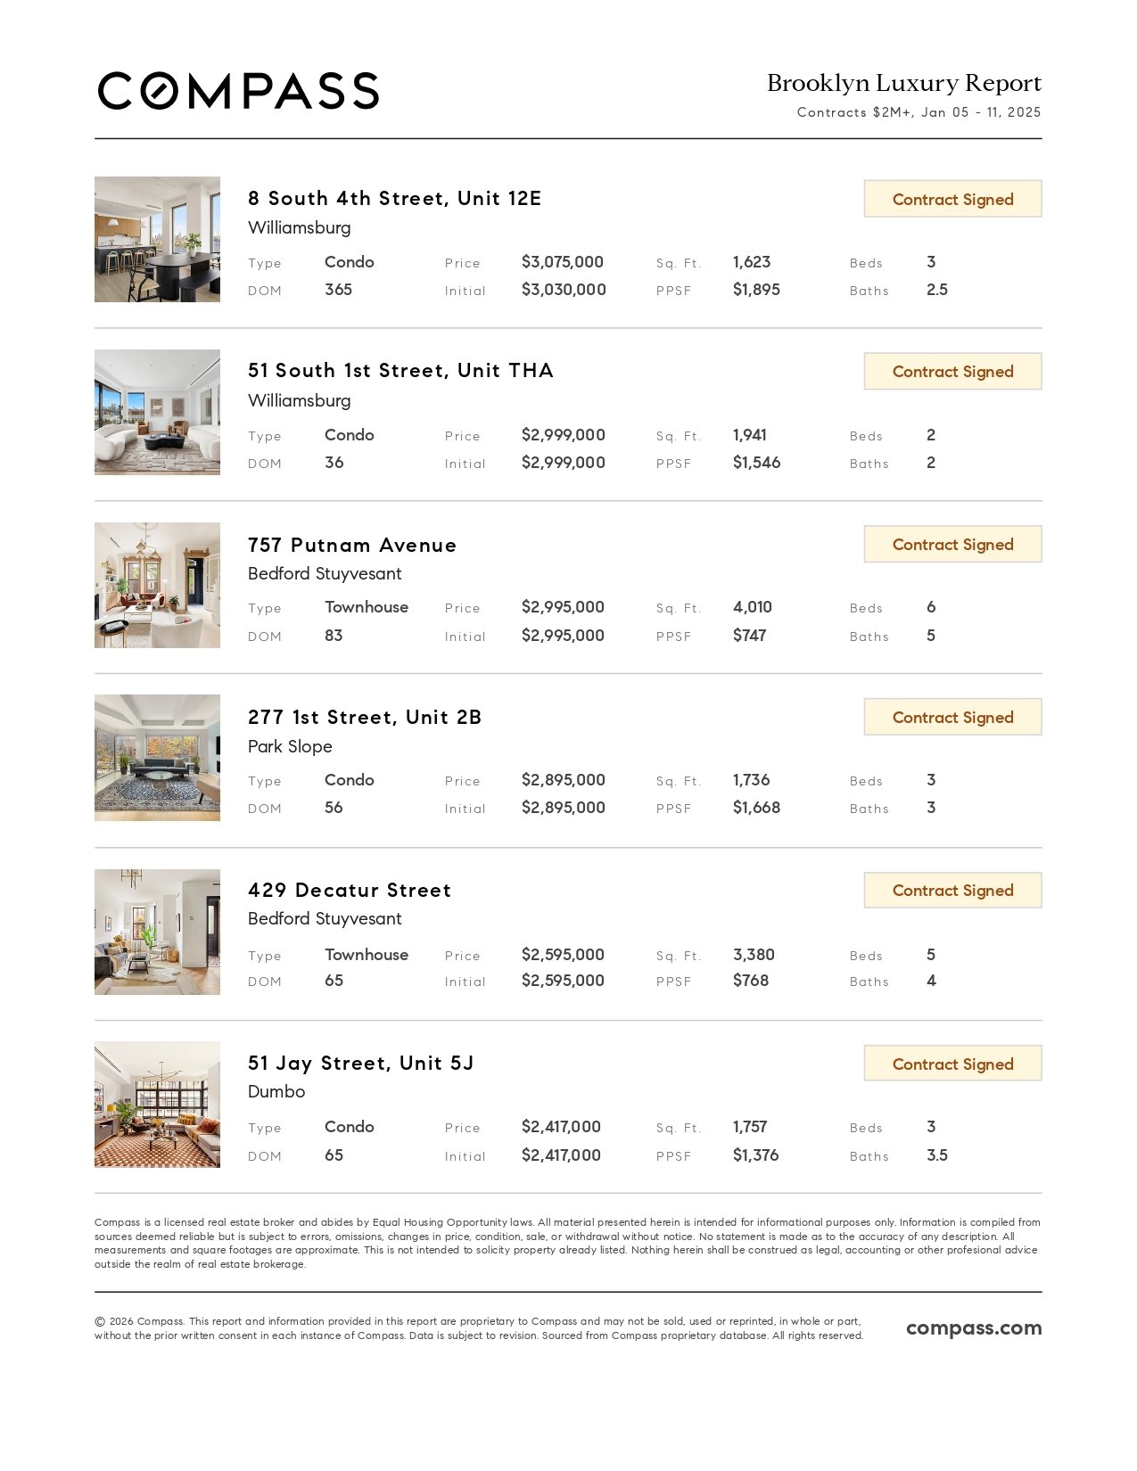Click Contract Signed badge for 51 Jay Street
This screenshot has height=1471, width=1137.
(x=952, y=1064)
